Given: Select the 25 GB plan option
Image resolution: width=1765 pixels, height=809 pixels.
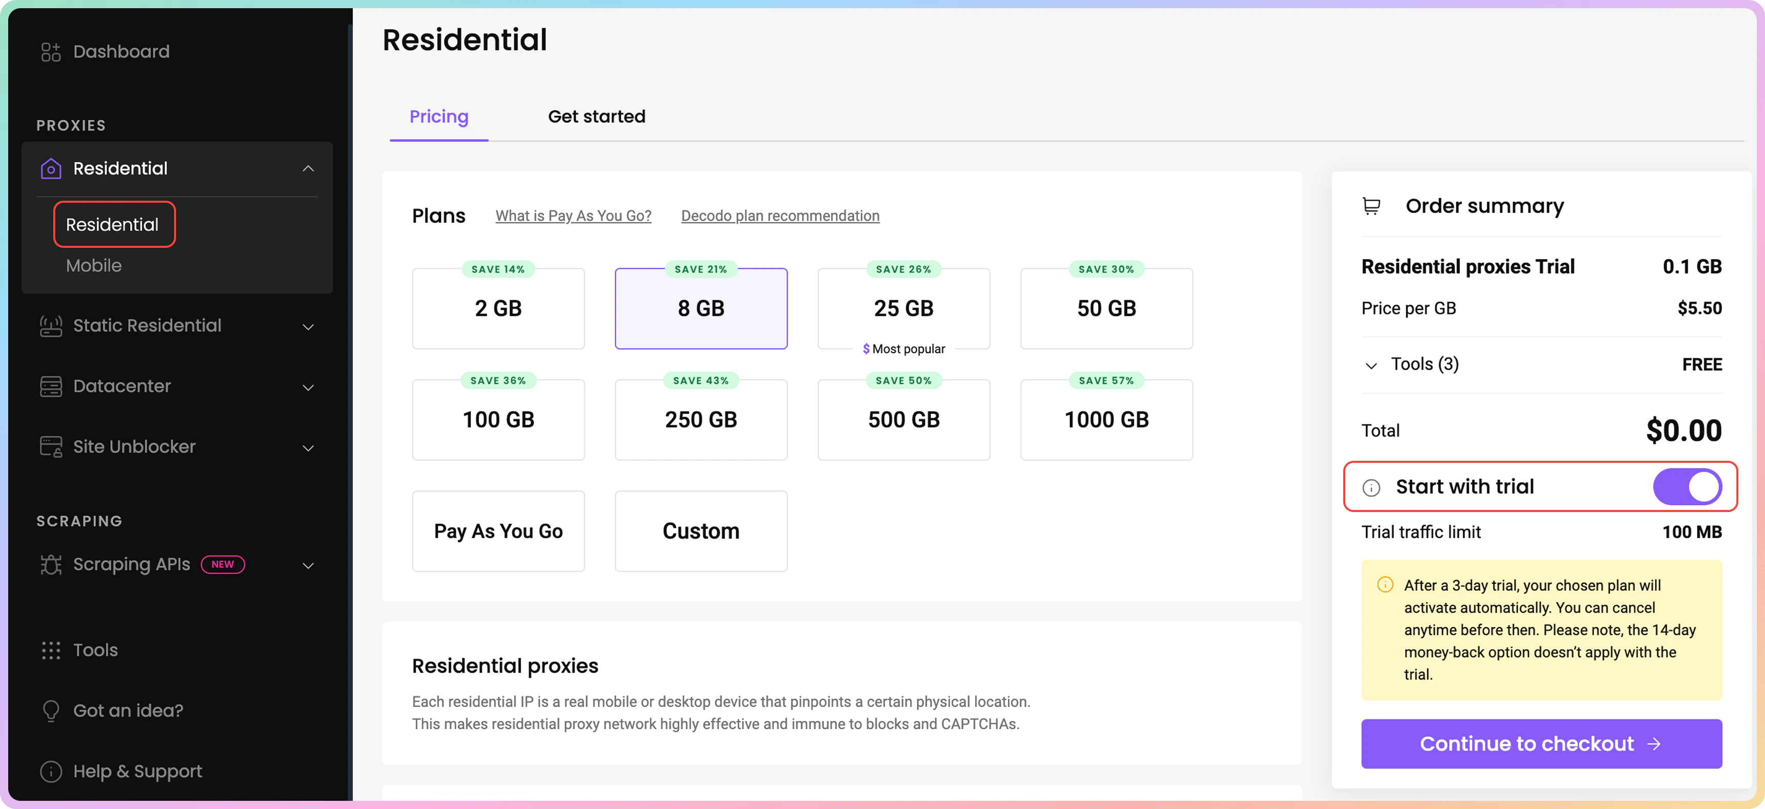Looking at the screenshot, I should (x=903, y=309).
